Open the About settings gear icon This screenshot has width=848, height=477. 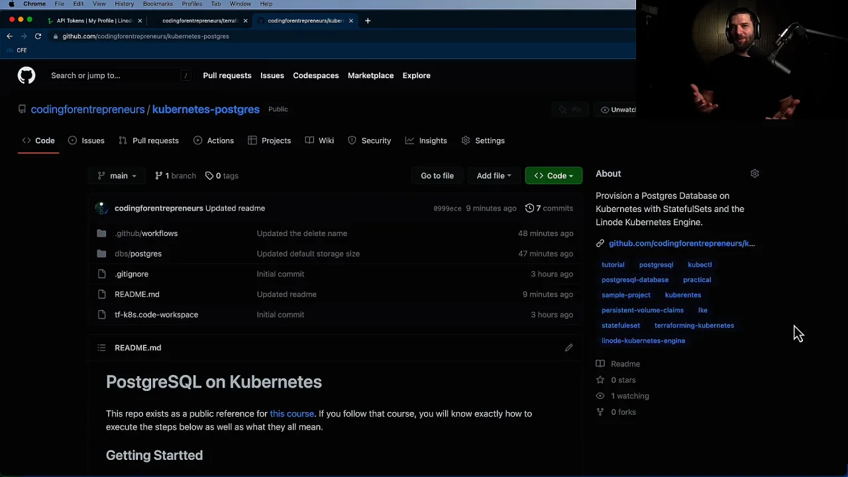(x=755, y=174)
